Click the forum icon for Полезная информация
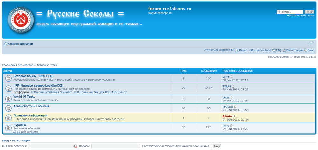Screen dimensions: 318x150 point(8,117)
